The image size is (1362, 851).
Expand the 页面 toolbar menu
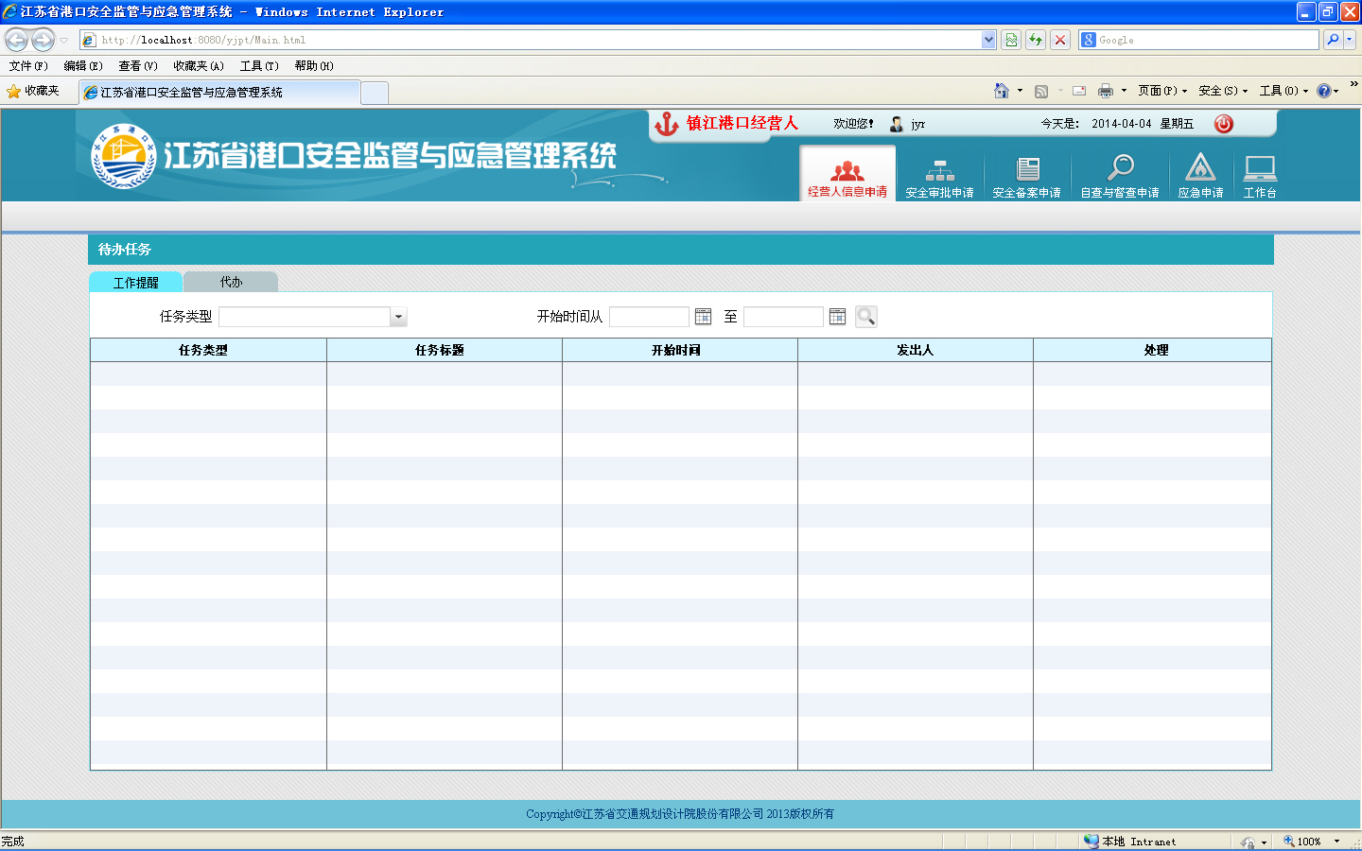[x=1162, y=91]
